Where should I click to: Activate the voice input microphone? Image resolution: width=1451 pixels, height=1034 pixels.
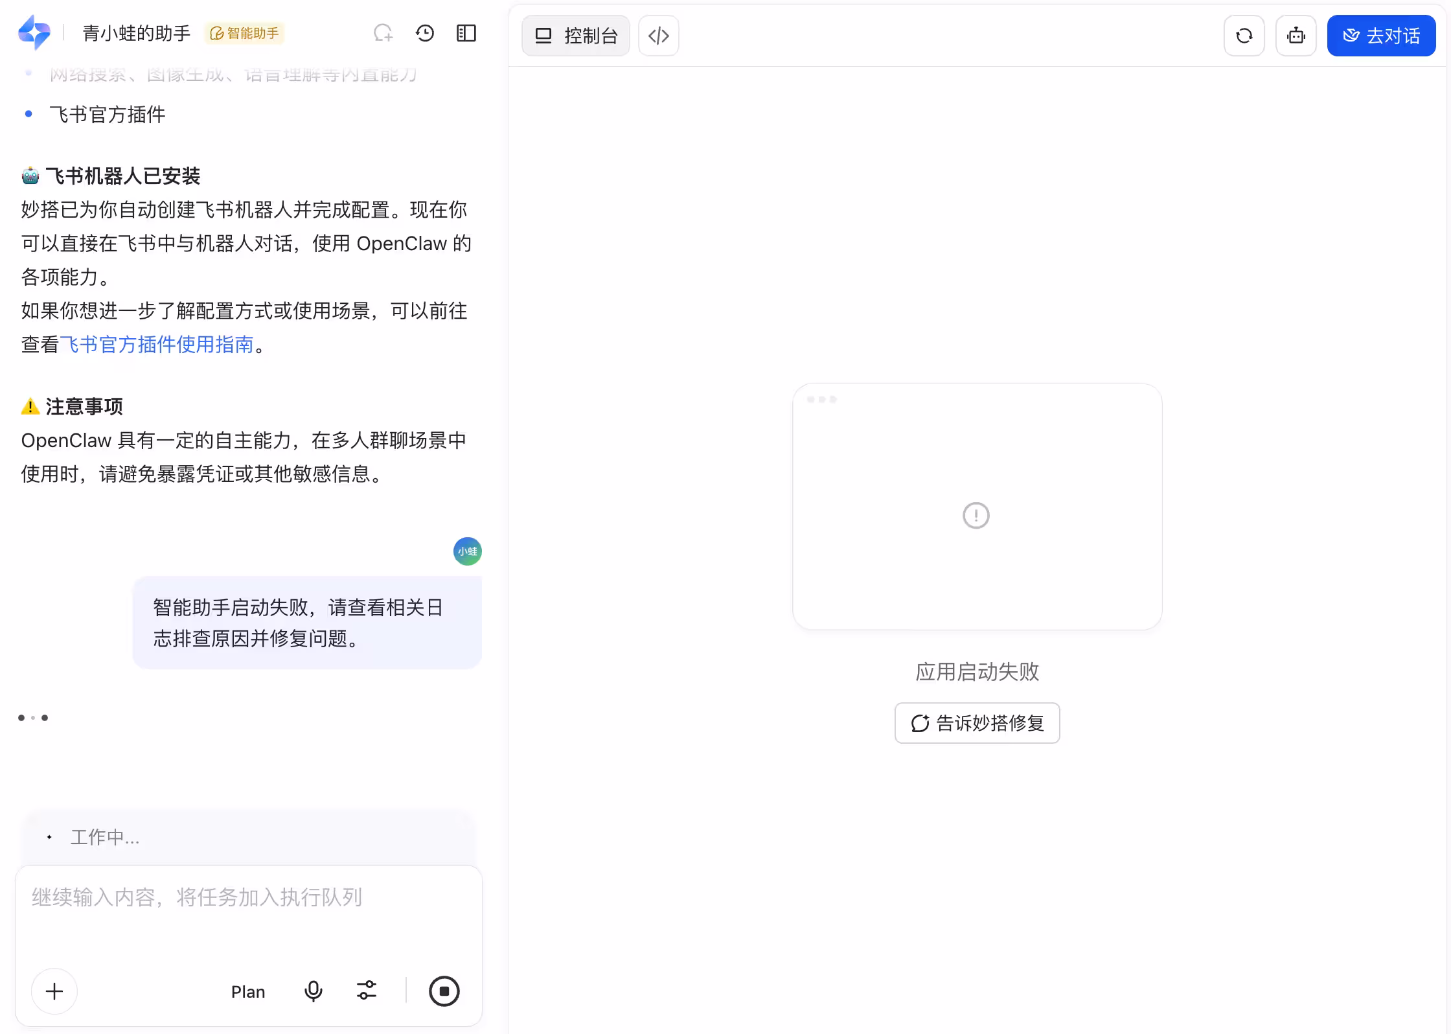pyautogui.click(x=314, y=991)
